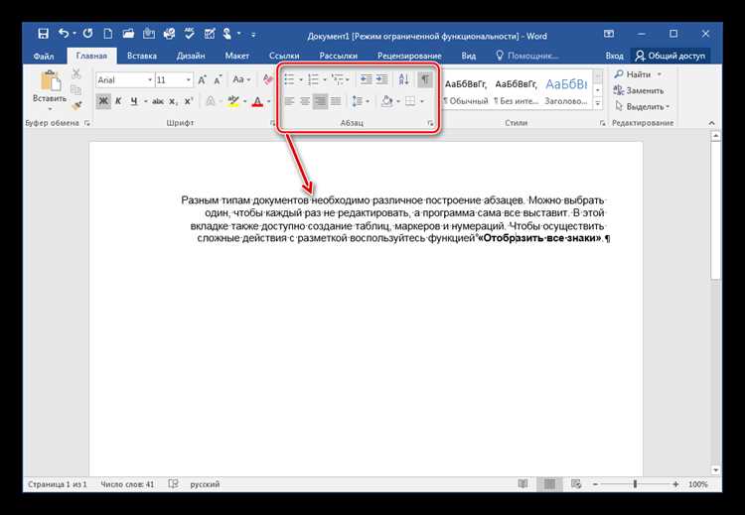Toggle right alignment button
The width and height of the screenshot is (745, 515).
(x=320, y=101)
